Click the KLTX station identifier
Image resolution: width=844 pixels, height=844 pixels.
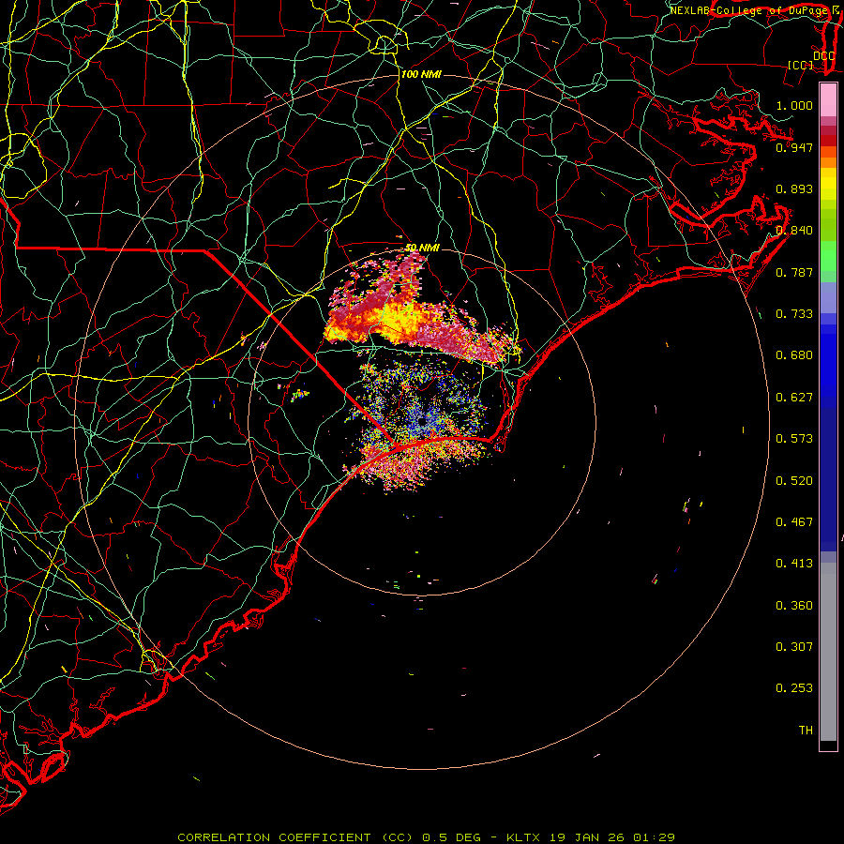(522, 837)
